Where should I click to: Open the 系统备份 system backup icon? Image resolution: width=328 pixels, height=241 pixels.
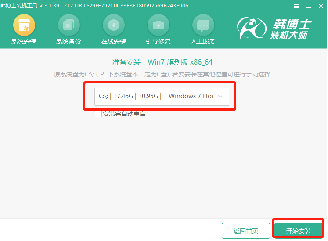pyautogui.click(x=68, y=25)
